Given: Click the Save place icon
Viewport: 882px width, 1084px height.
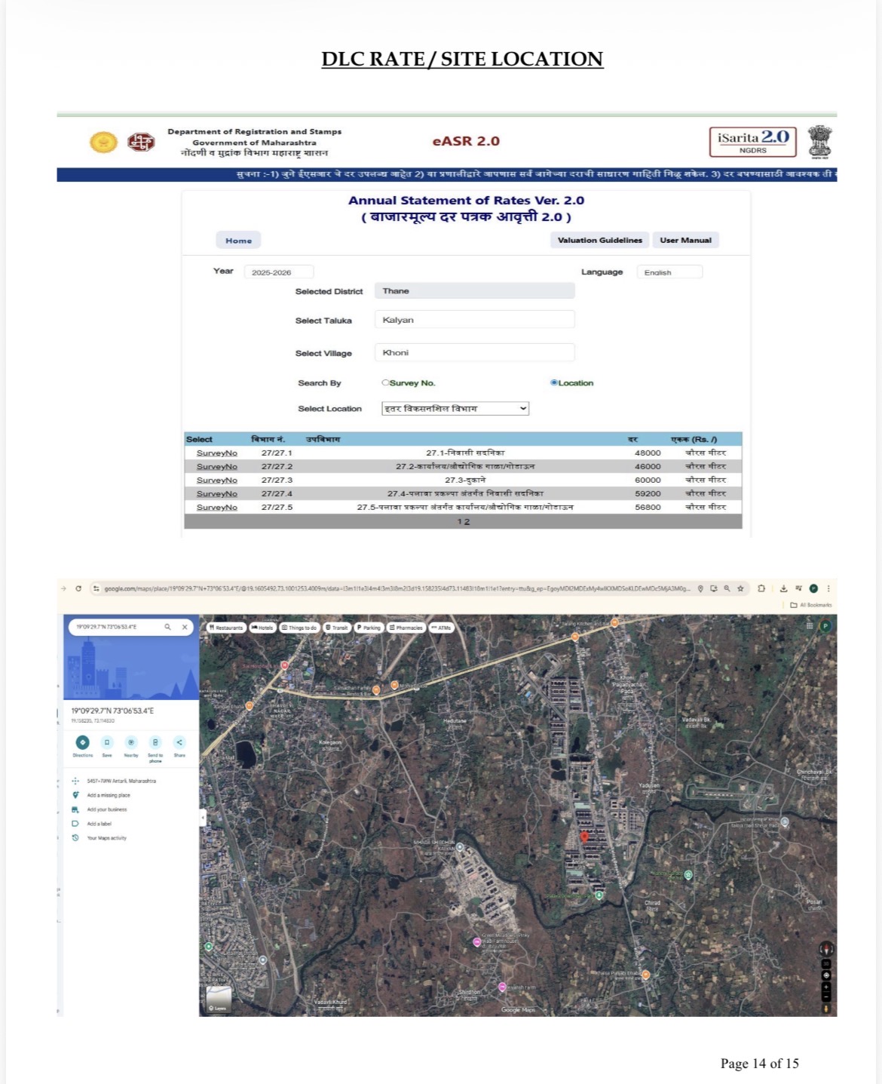Looking at the screenshot, I should pyautogui.click(x=106, y=742).
